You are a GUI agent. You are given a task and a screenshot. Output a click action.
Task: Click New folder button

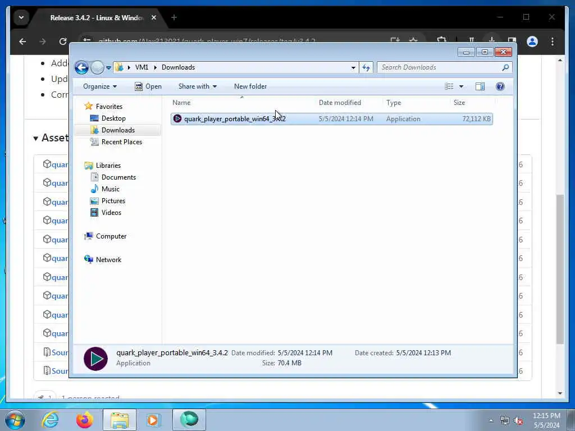click(250, 86)
